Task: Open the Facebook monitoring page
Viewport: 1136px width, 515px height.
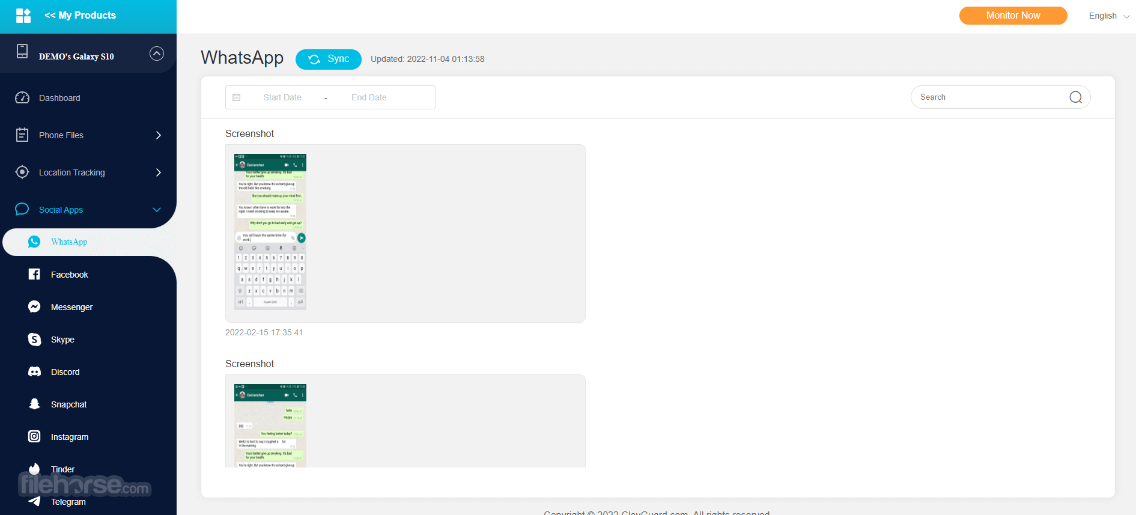Action: pyautogui.click(x=69, y=275)
